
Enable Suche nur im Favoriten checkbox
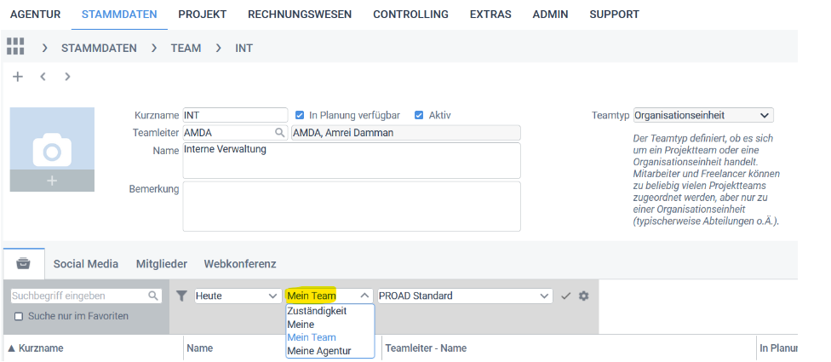coord(19,316)
